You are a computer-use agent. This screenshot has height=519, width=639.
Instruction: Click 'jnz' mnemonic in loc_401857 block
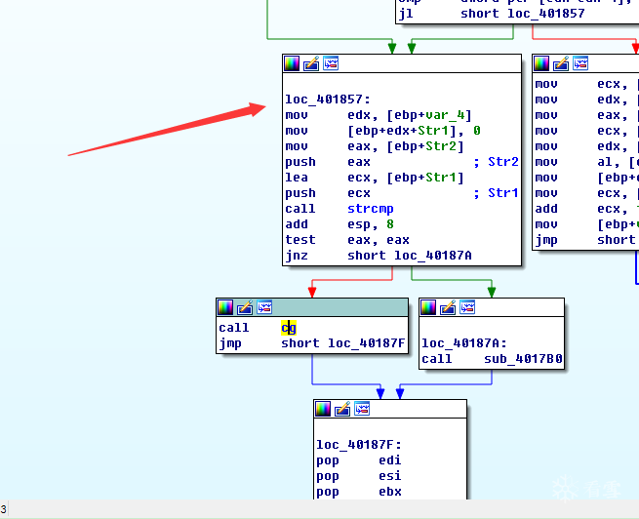[x=297, y=256]
